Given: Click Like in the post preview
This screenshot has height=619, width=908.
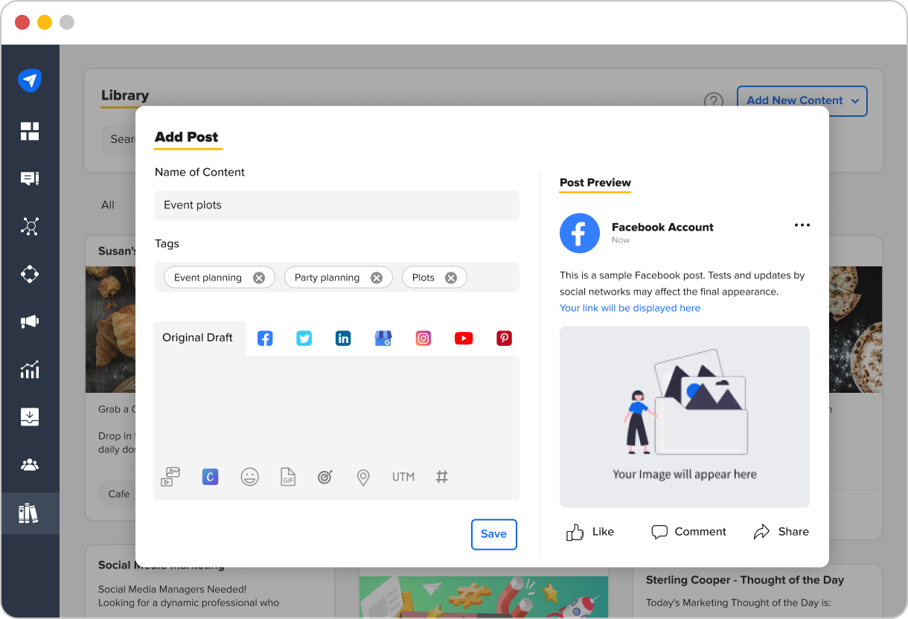Looking at the screenshot, I should point(590,532).
